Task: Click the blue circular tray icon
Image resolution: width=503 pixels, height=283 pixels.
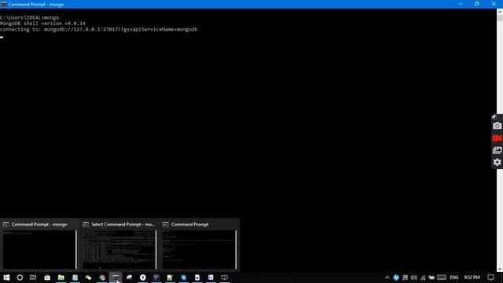Action: tap(396, 277)
